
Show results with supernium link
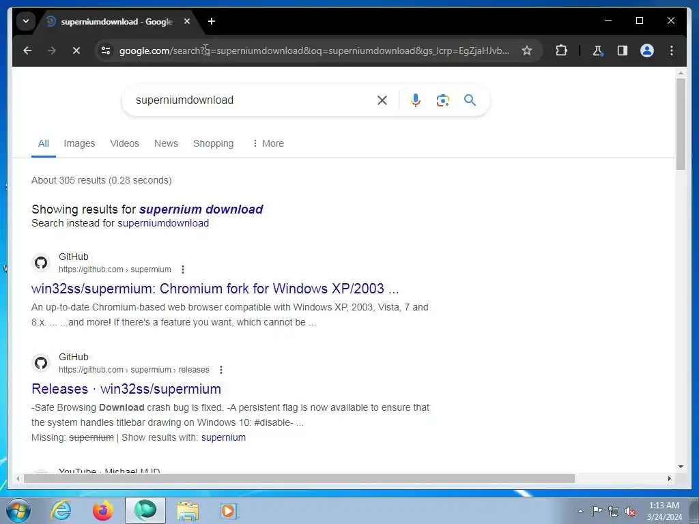(x=223, y=437)
